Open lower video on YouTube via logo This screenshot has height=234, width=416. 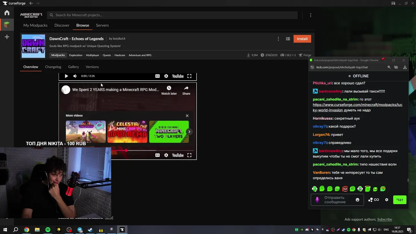[x=178, y=155]
